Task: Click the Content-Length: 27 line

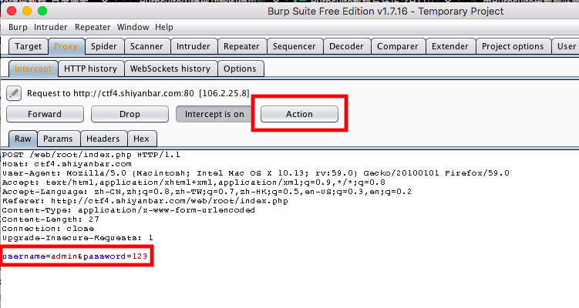Action: coord(51,219)
